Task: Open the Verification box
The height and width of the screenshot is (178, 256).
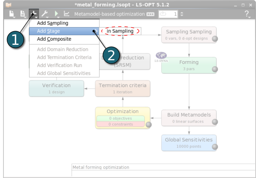Action: [x=57, y=88]
